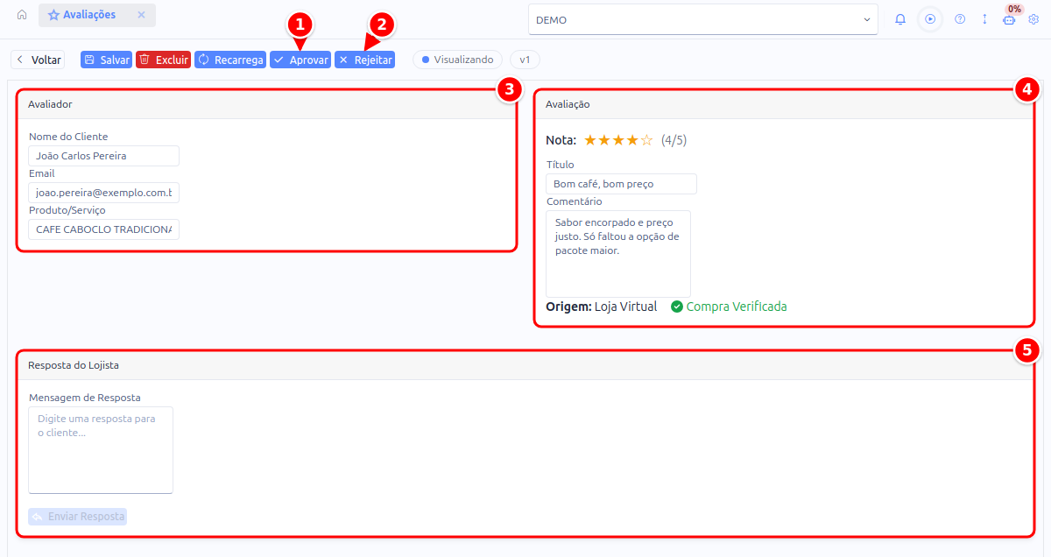Image resolution: width=1051 pixels, height=557 pixels.
Task: Click the 'Avaliação' panel header
Action: 784,104
